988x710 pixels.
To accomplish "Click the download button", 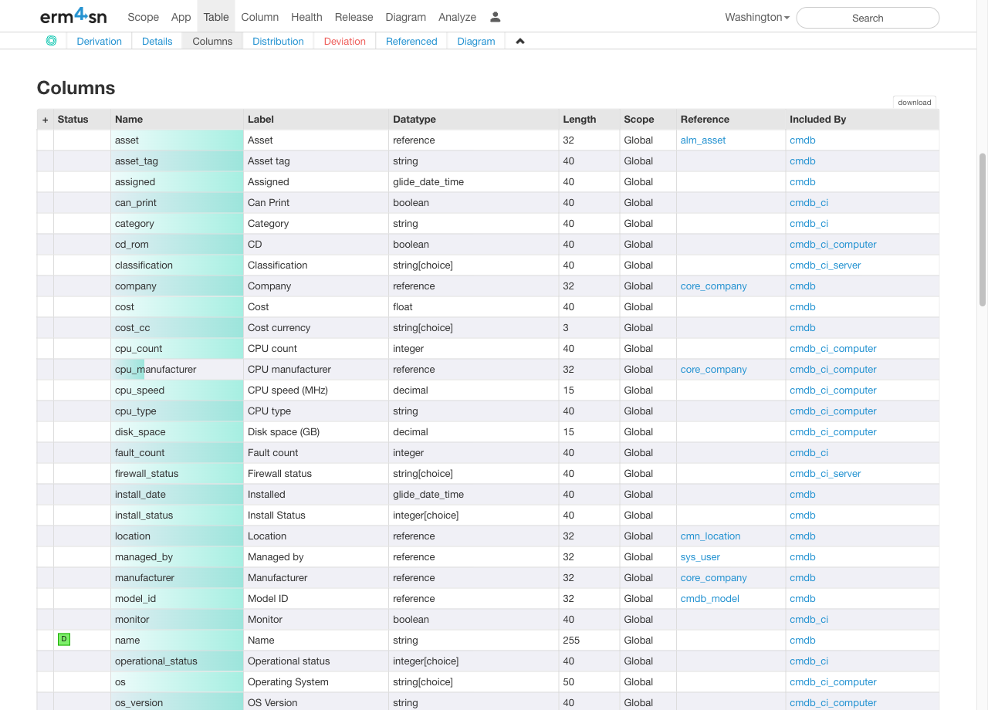I will (x=915, y=102).
